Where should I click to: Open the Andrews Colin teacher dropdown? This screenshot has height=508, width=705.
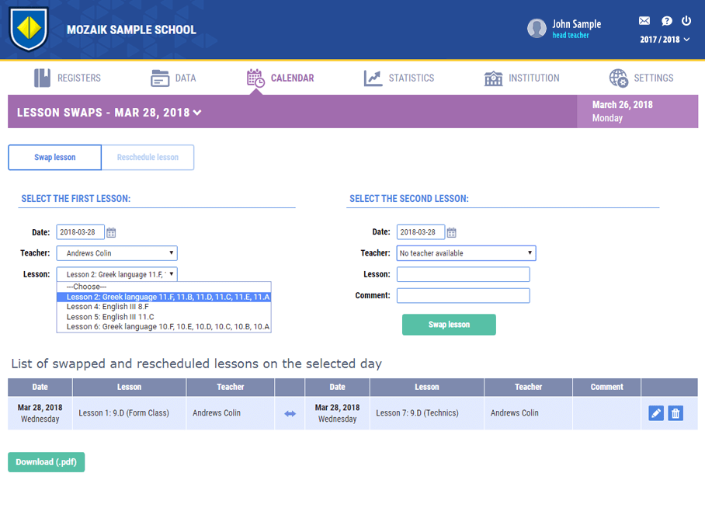116,253
